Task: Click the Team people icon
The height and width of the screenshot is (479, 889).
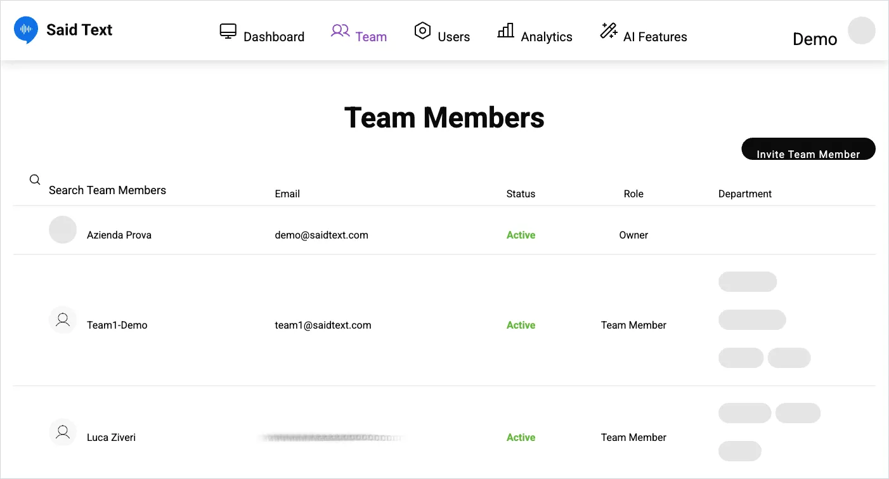Action: (x=341, y=30)
